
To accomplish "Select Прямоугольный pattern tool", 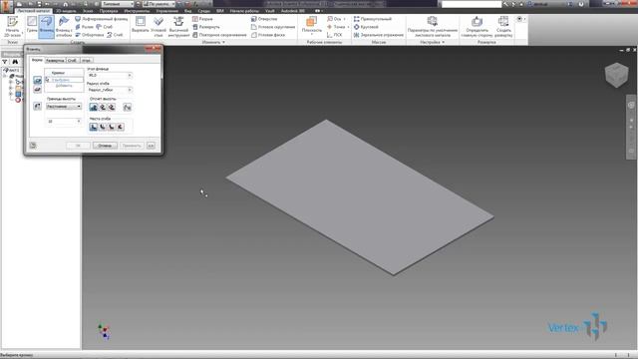I will click(372, 19).
